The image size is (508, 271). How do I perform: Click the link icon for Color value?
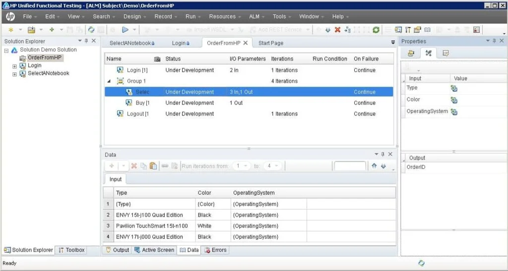(454, 100)
